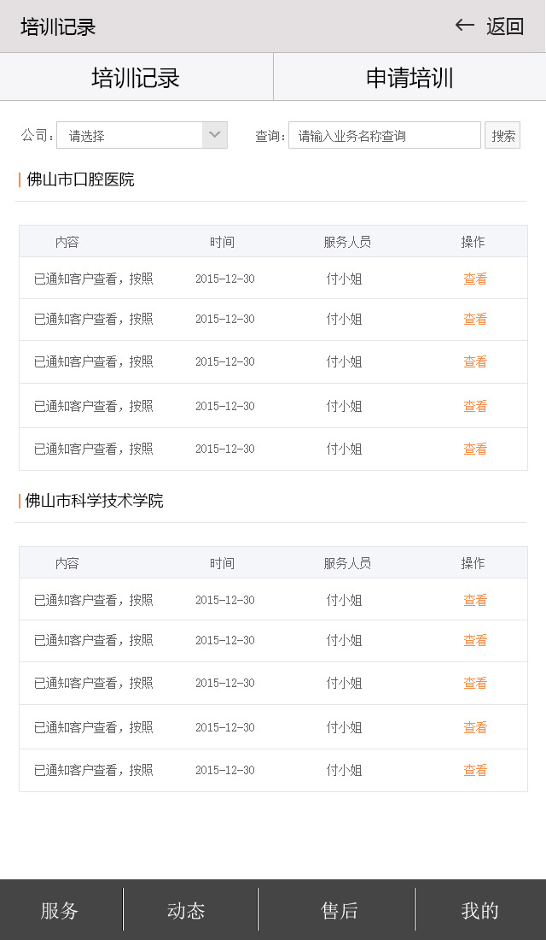Open 我的 in the bottom navigation
Viewport: 546px width, 940px height.
(x=479, y=910)
